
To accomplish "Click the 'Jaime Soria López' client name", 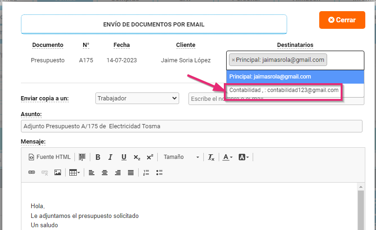I will [x=186, y=60].
